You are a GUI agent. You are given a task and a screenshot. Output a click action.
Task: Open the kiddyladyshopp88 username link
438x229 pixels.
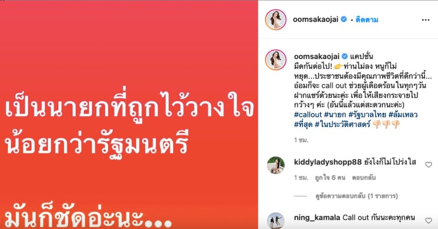click(328, 162)
